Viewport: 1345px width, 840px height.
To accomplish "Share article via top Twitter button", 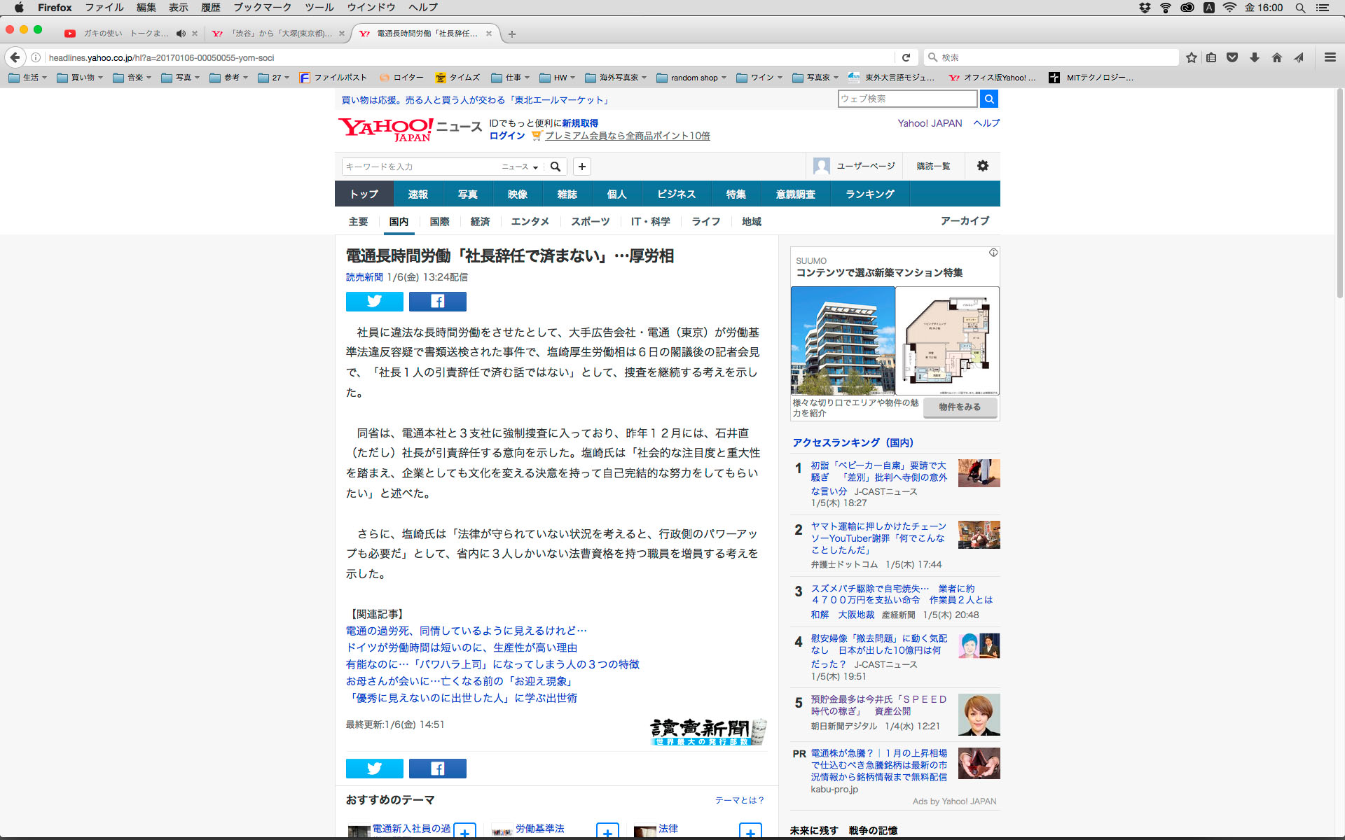I will [374, 301].
